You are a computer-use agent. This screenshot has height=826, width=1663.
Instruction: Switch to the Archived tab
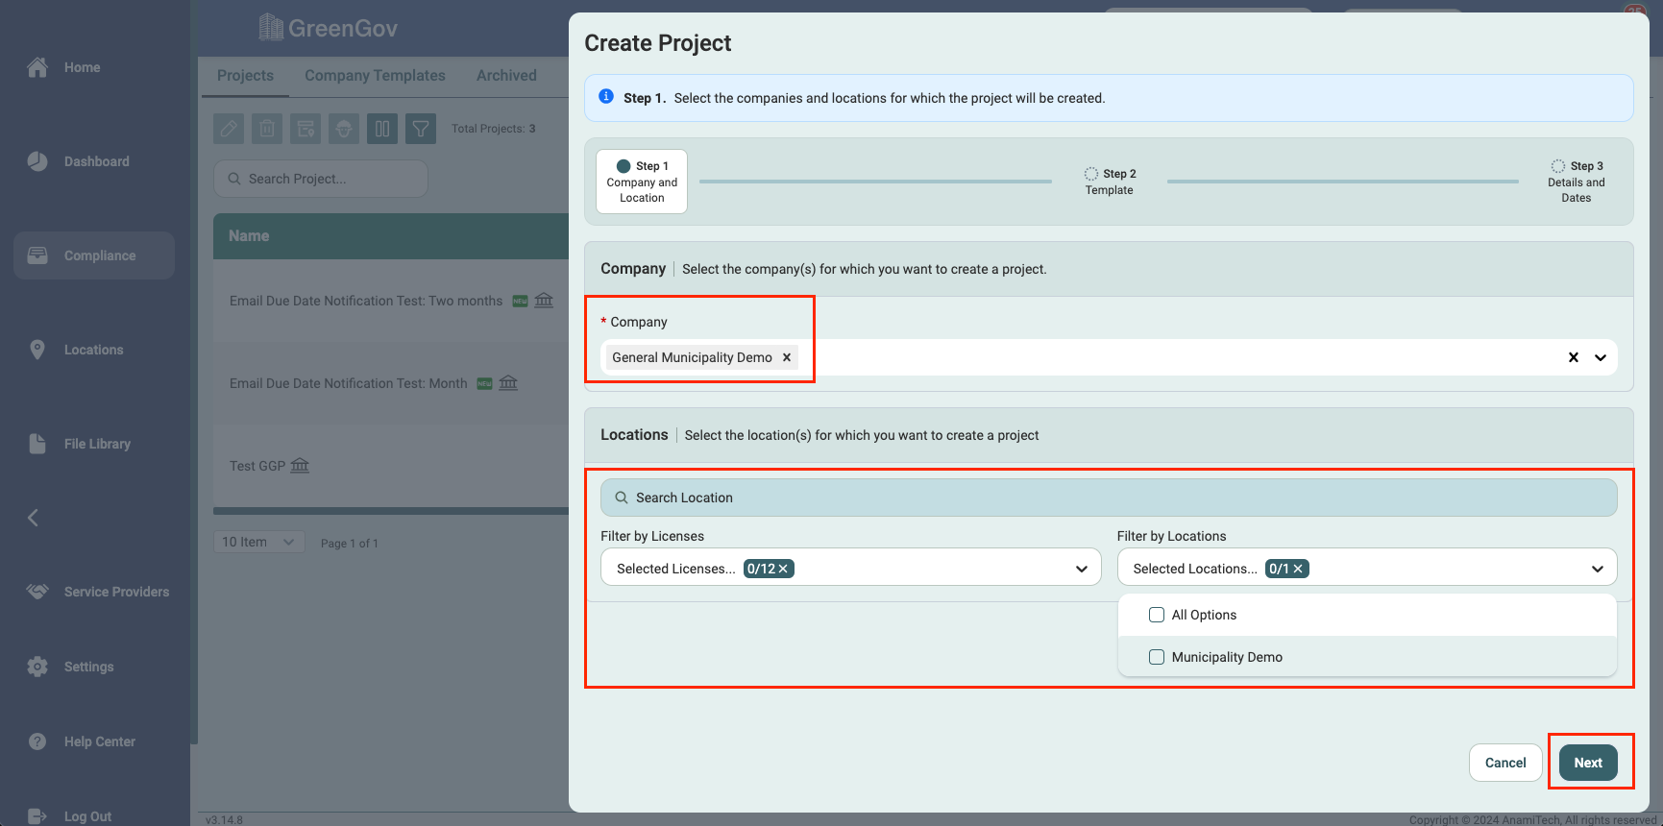coord(506,76)
